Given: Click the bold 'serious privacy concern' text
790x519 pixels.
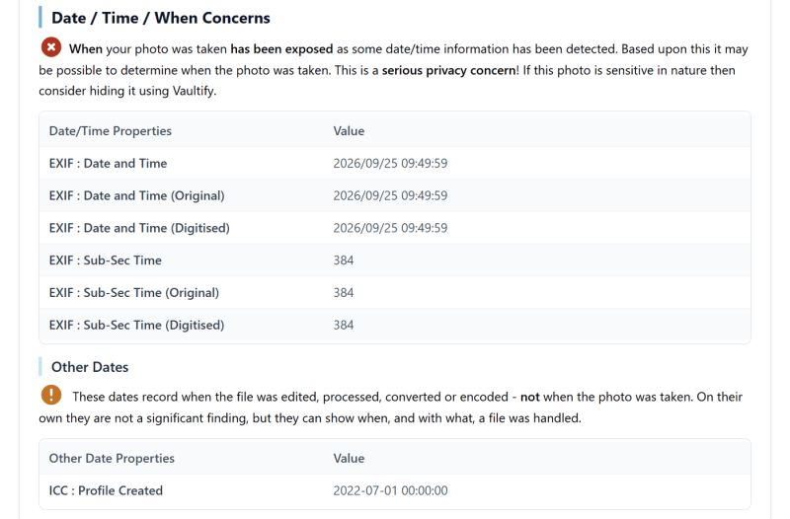Looking at the screenshot, I should (x=449, y=70).
